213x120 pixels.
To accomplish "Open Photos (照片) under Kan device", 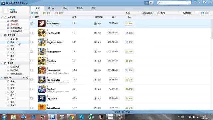I will click(12, 92).
